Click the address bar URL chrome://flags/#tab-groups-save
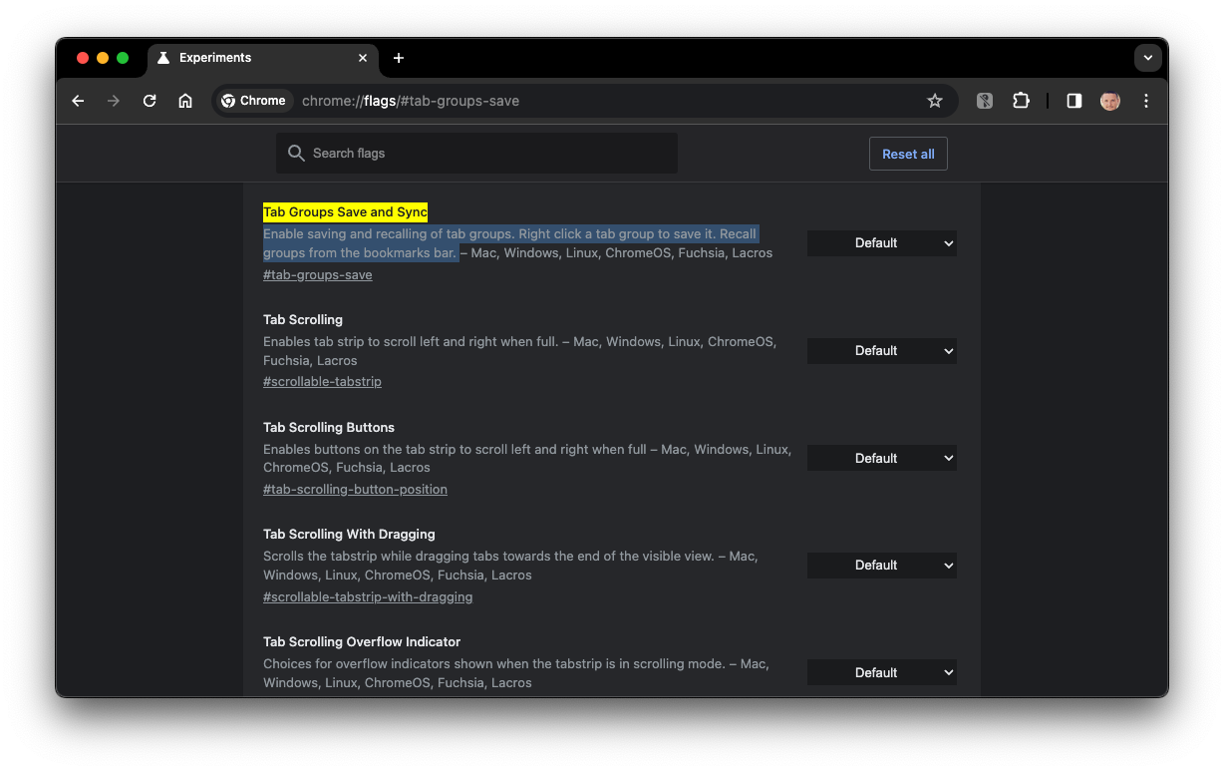 tap(411, 101)
